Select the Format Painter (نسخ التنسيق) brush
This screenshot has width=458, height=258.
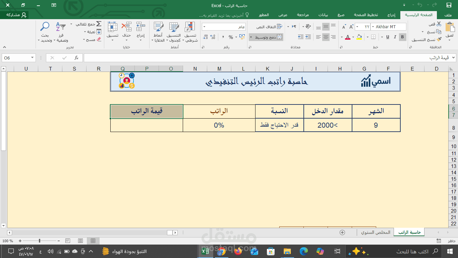pos(439,39)
